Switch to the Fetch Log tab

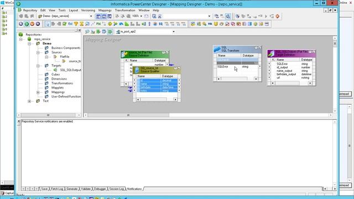pos(57,189)
